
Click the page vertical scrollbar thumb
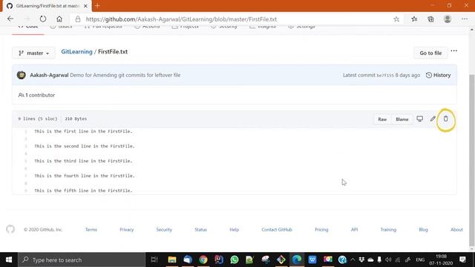(472, 160)
